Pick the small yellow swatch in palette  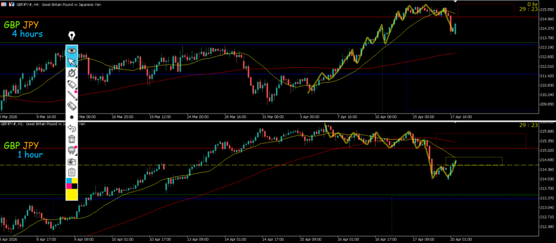(74, 181)
